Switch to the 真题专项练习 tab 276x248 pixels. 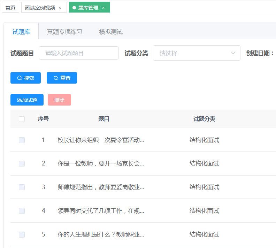pos(64,32)
